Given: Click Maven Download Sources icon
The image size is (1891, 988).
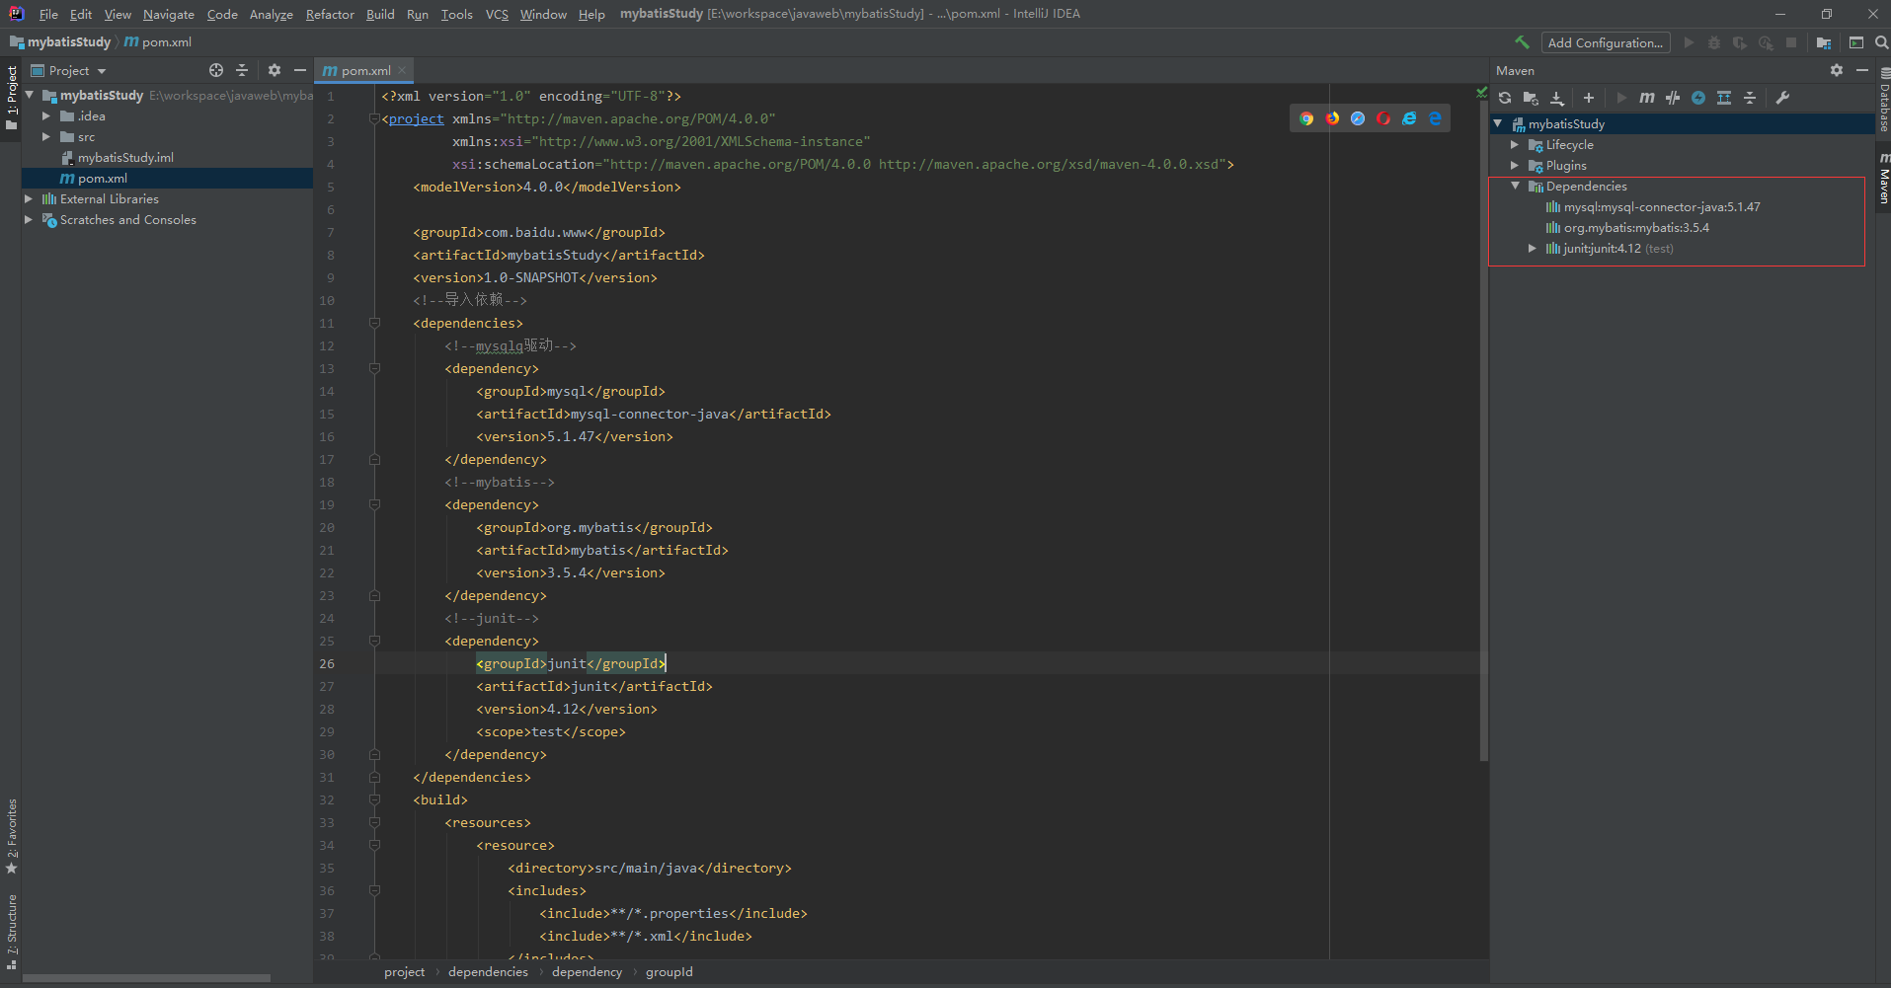Looking at the screenshot, I should 1556,98.
